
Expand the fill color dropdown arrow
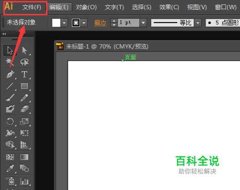tap(64, 23)
